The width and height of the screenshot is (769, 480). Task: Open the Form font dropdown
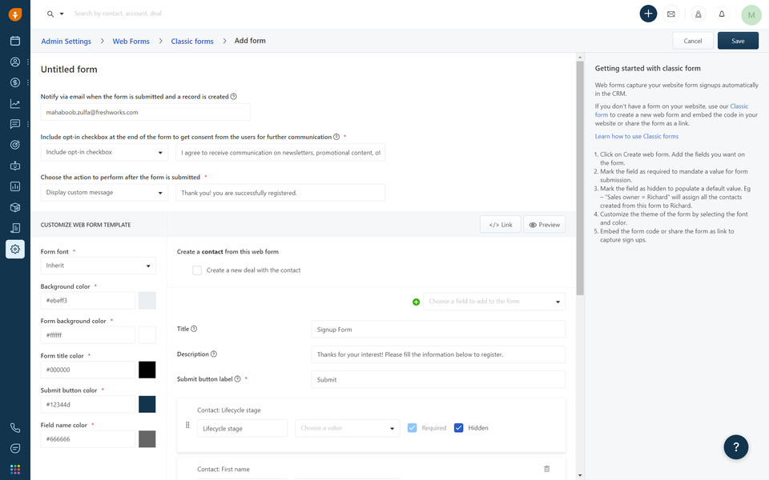click(98, 266)
